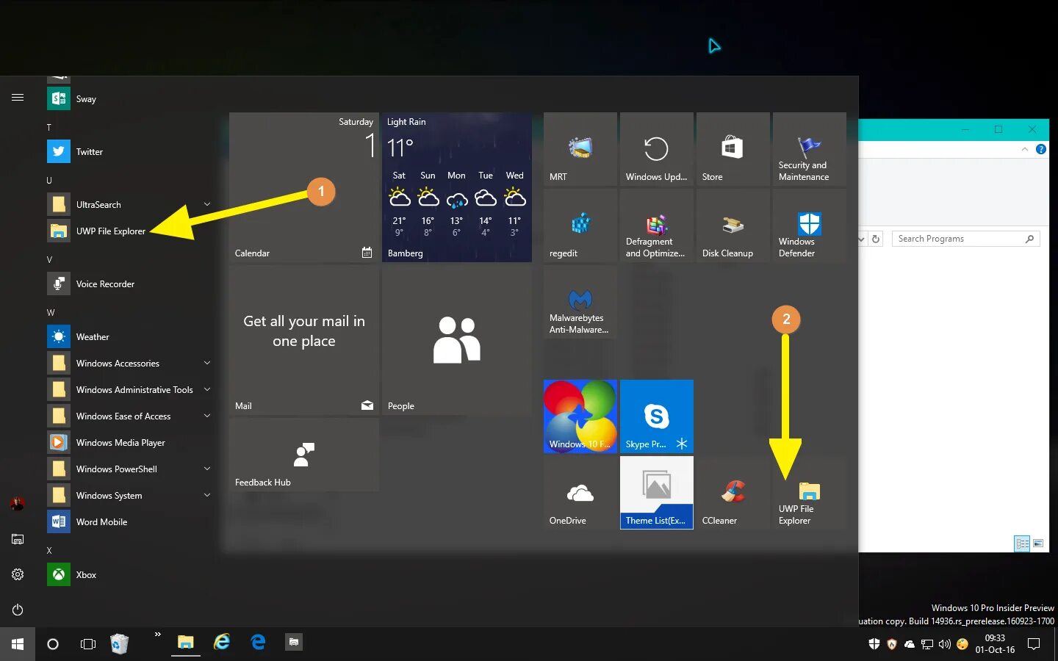
Task: Open Recycle Bin on the taskbar
Action: (x=119, y=644)
